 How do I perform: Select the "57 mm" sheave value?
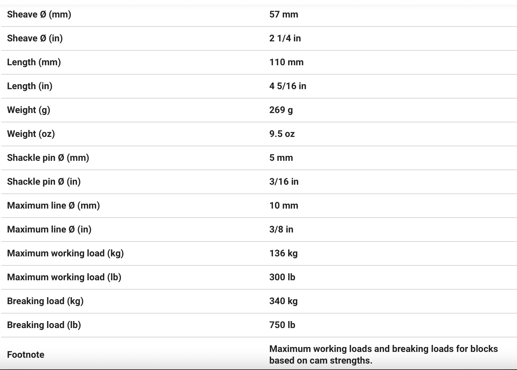click(x=284, y=14)
